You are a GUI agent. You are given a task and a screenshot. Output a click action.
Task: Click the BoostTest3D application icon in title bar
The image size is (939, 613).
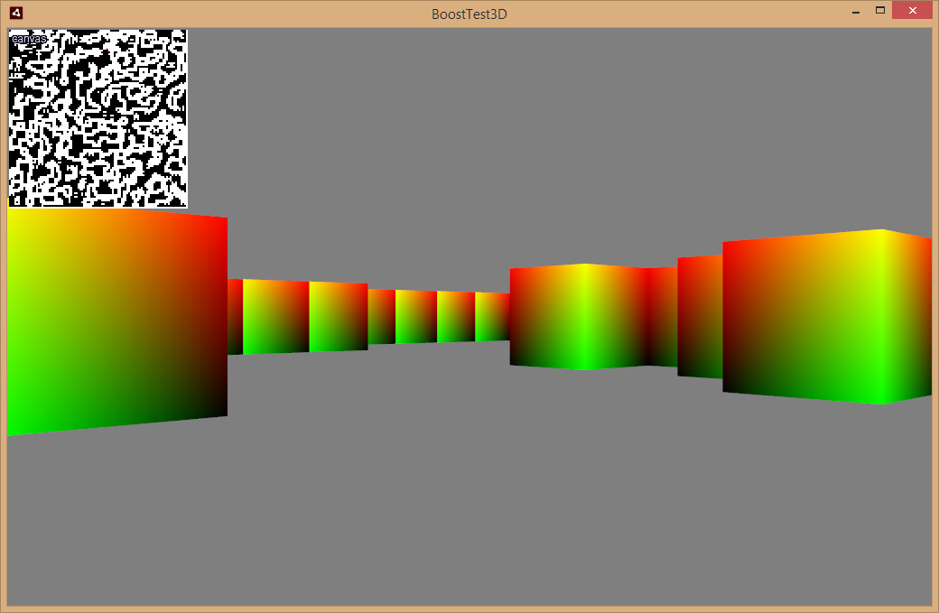[16, 13]
